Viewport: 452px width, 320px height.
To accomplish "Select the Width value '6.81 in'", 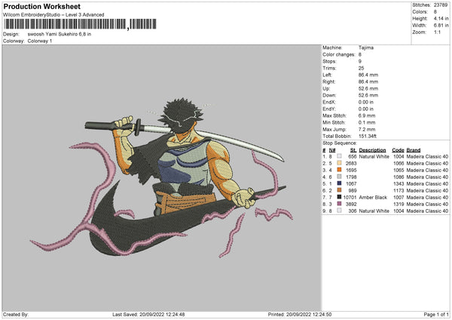I will click(x=441, y=26).
